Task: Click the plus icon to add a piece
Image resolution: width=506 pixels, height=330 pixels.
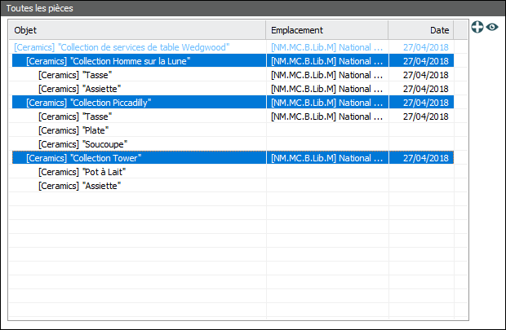Action: point(477,27)
